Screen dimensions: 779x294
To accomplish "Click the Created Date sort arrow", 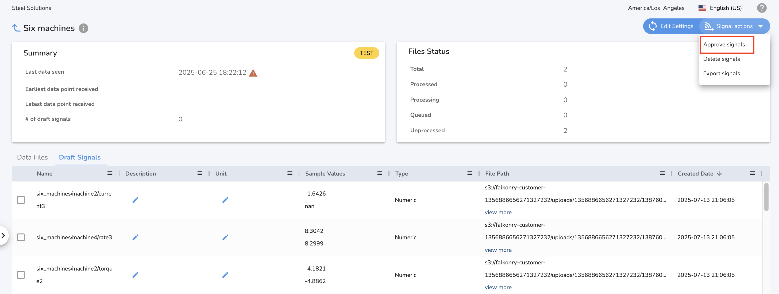I will coord(719,173).
